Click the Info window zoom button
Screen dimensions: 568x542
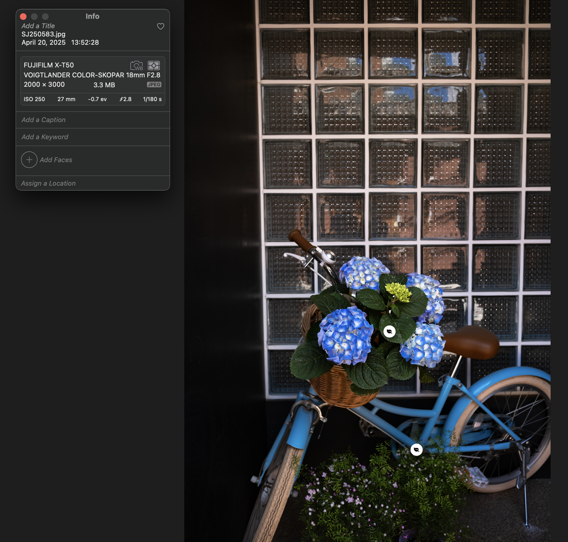(x=45, y=17)
